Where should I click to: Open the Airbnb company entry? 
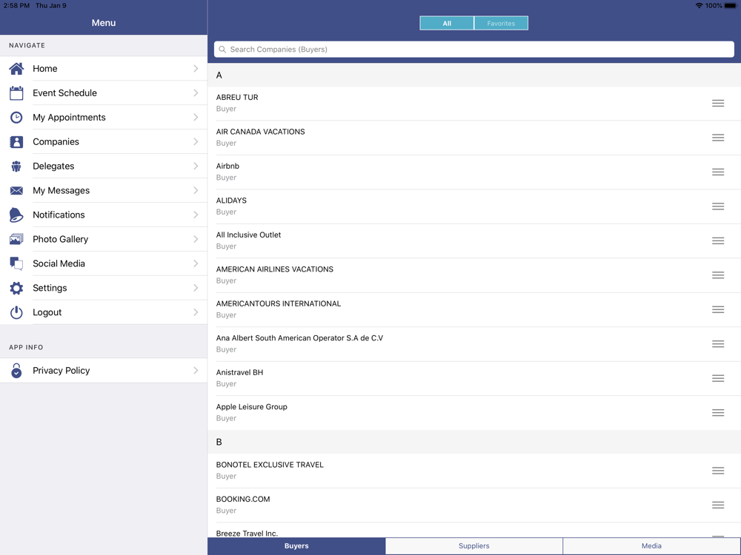click(x=474, y=172)
